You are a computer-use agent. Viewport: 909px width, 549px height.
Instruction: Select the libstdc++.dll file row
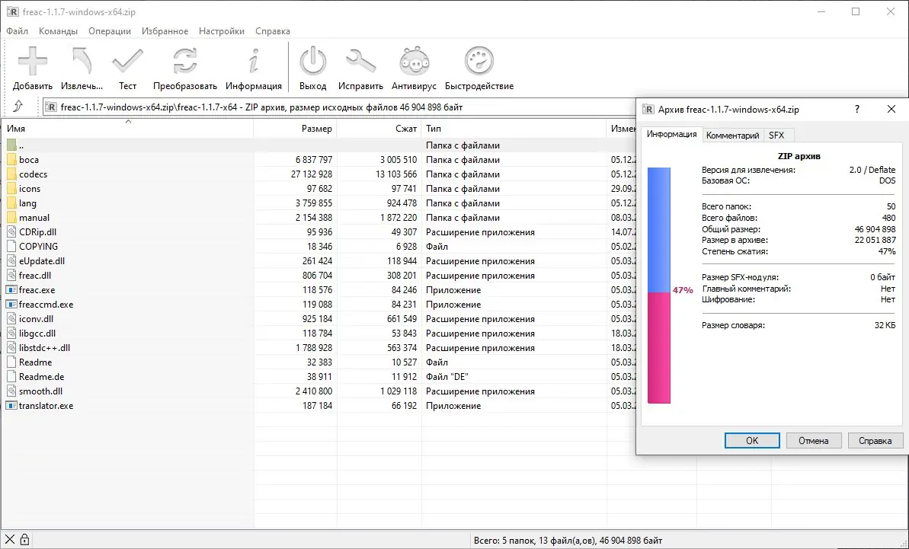318,348
